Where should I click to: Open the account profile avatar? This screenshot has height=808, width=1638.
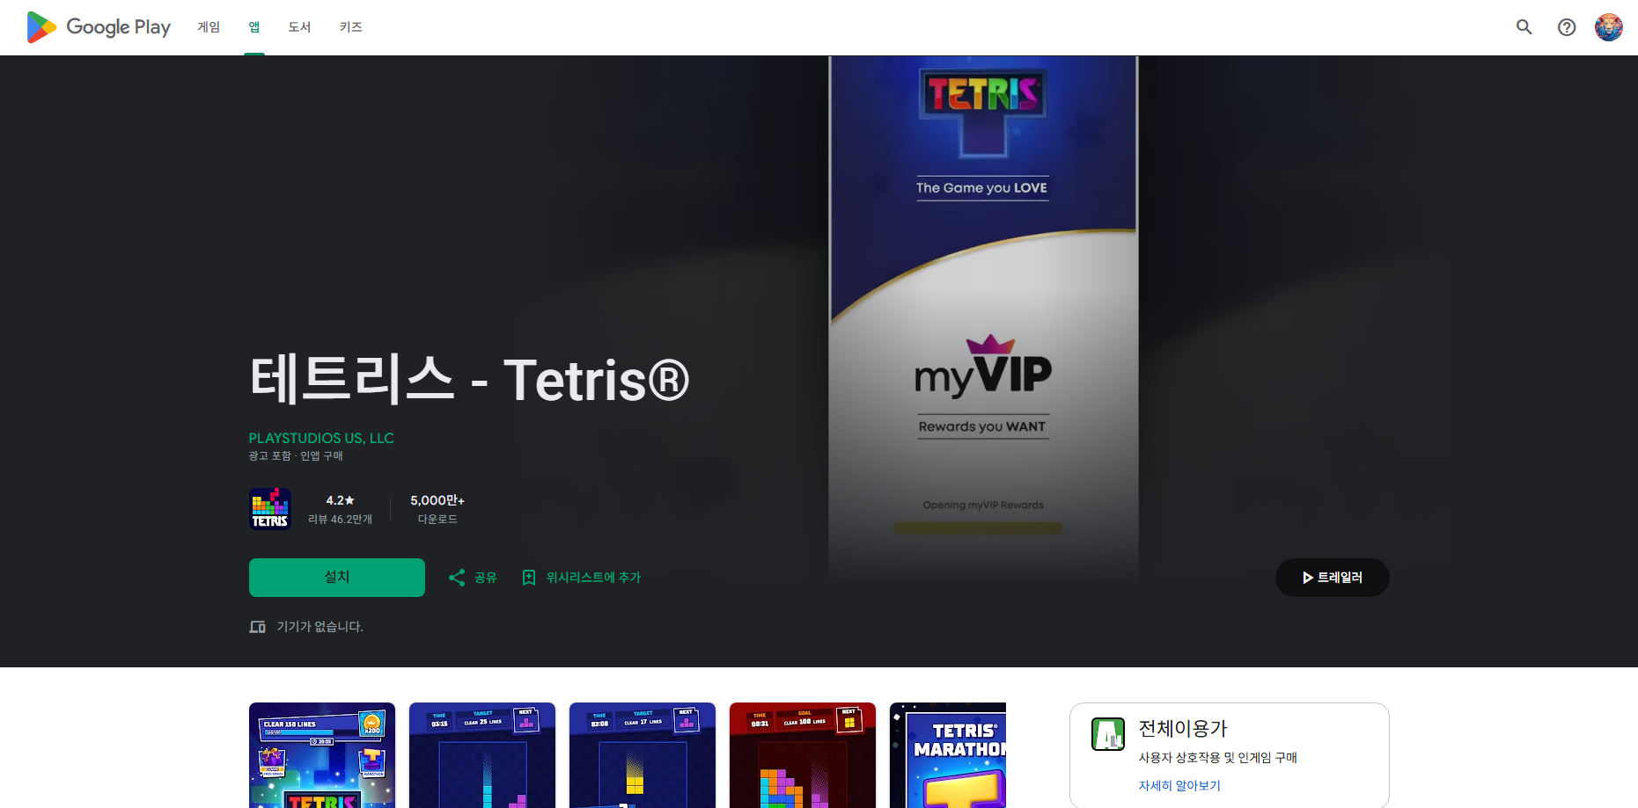pyautogui.click(x=1609, y=27)
